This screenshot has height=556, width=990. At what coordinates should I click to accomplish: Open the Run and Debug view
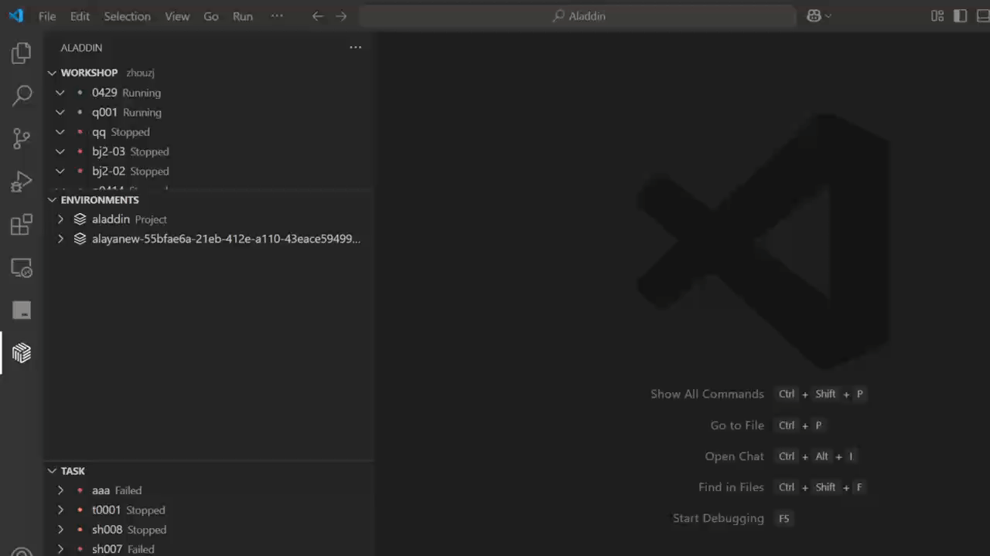[x=22, y=182]
